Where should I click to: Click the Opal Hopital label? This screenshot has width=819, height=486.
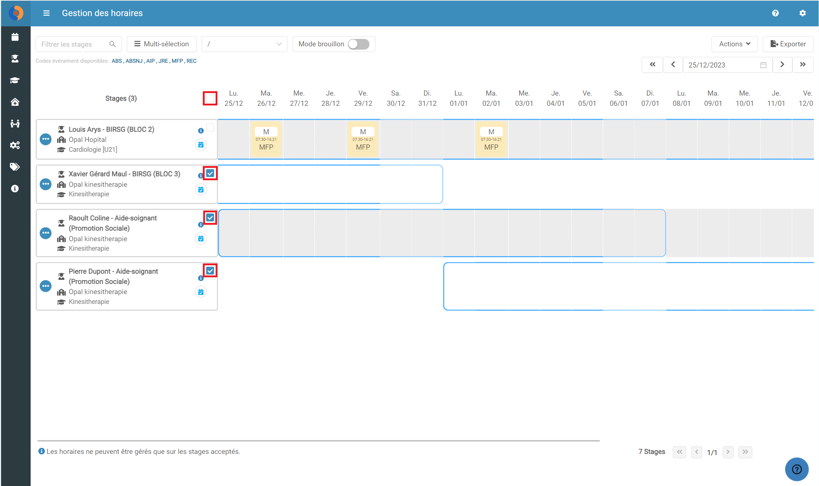pyautogui.click(x=88, y=140)
